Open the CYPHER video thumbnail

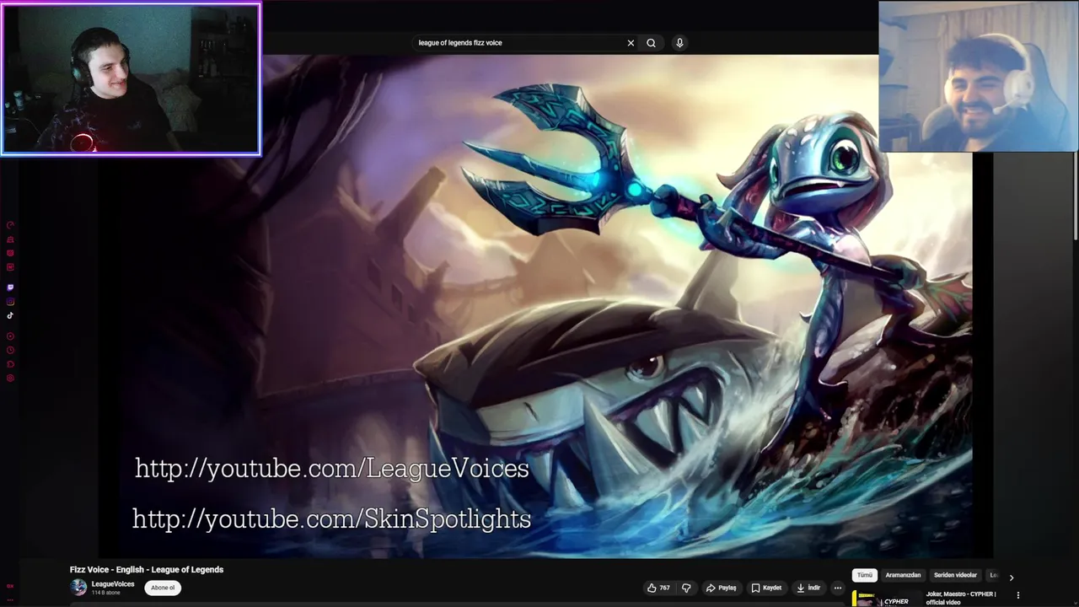click(x=885, y=599)
